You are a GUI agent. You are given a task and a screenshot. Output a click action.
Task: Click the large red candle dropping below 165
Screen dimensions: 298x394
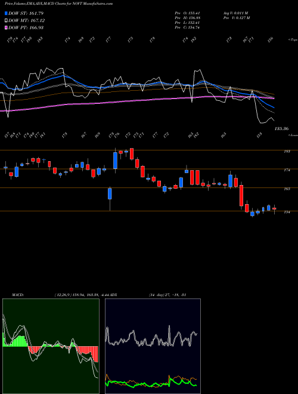(x=241, y=195)
